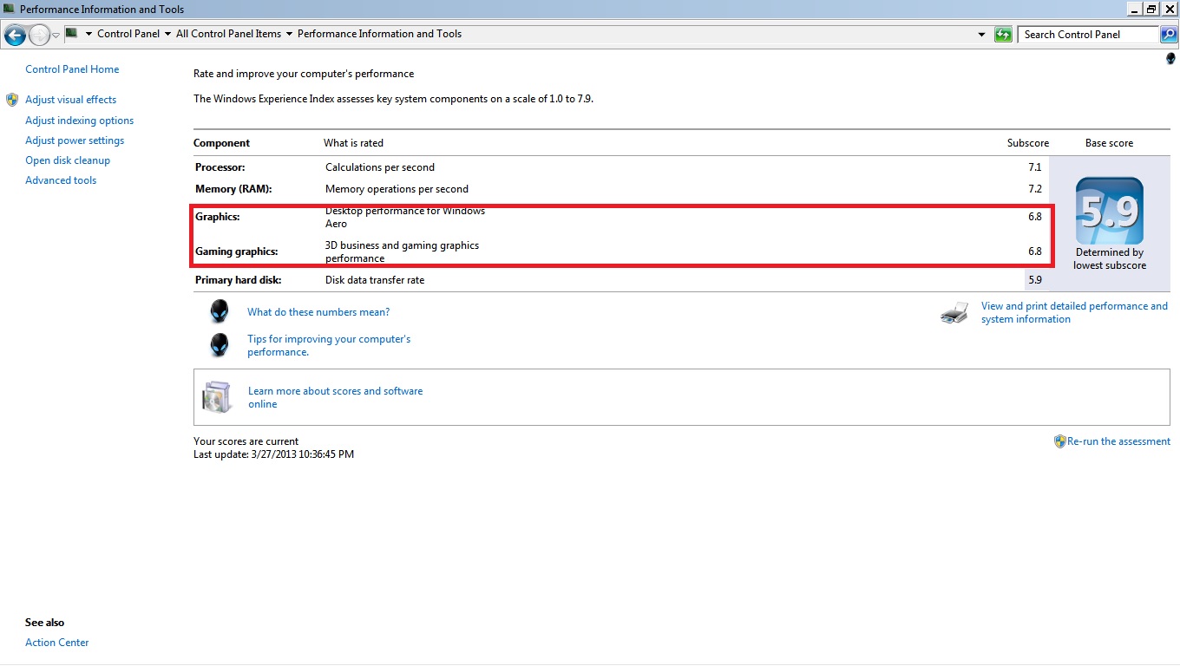Open Help via the alien head icon under the search box

(x=1170, y=58)
